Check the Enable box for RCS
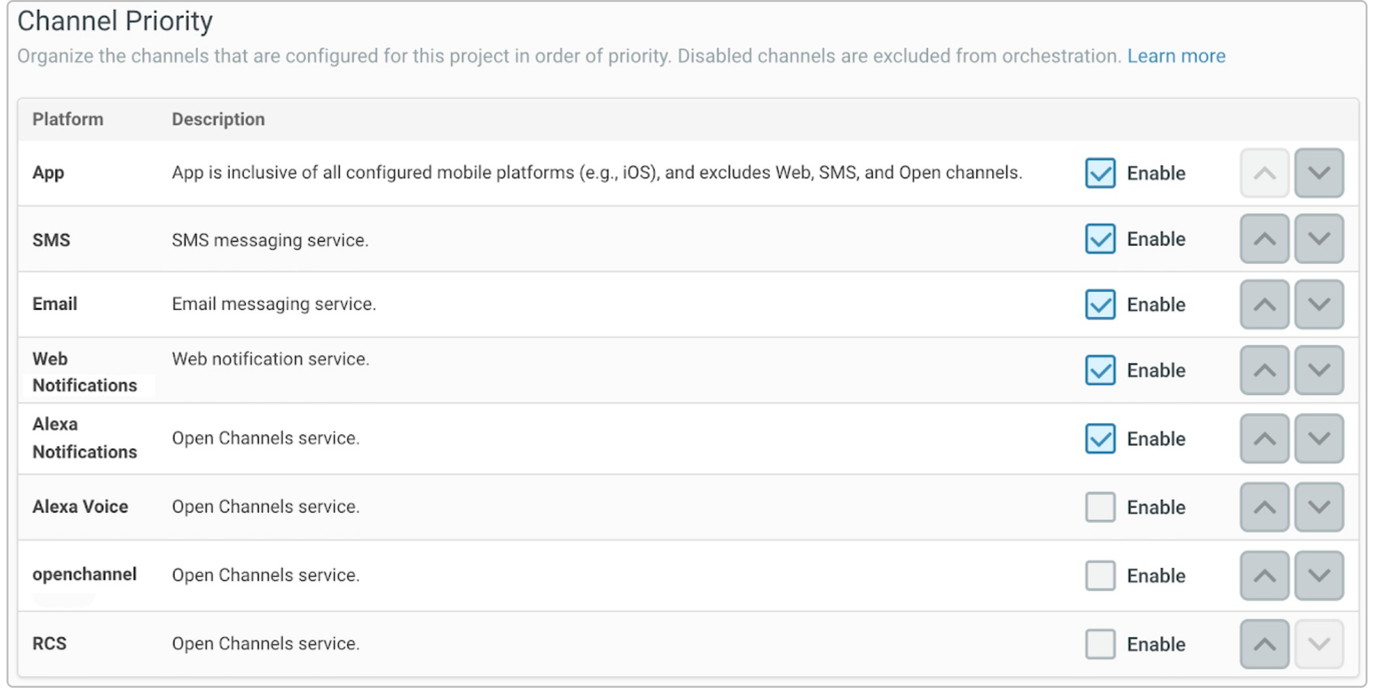This screenshot has width=1393, height=693. click(x=1100, y=644)
